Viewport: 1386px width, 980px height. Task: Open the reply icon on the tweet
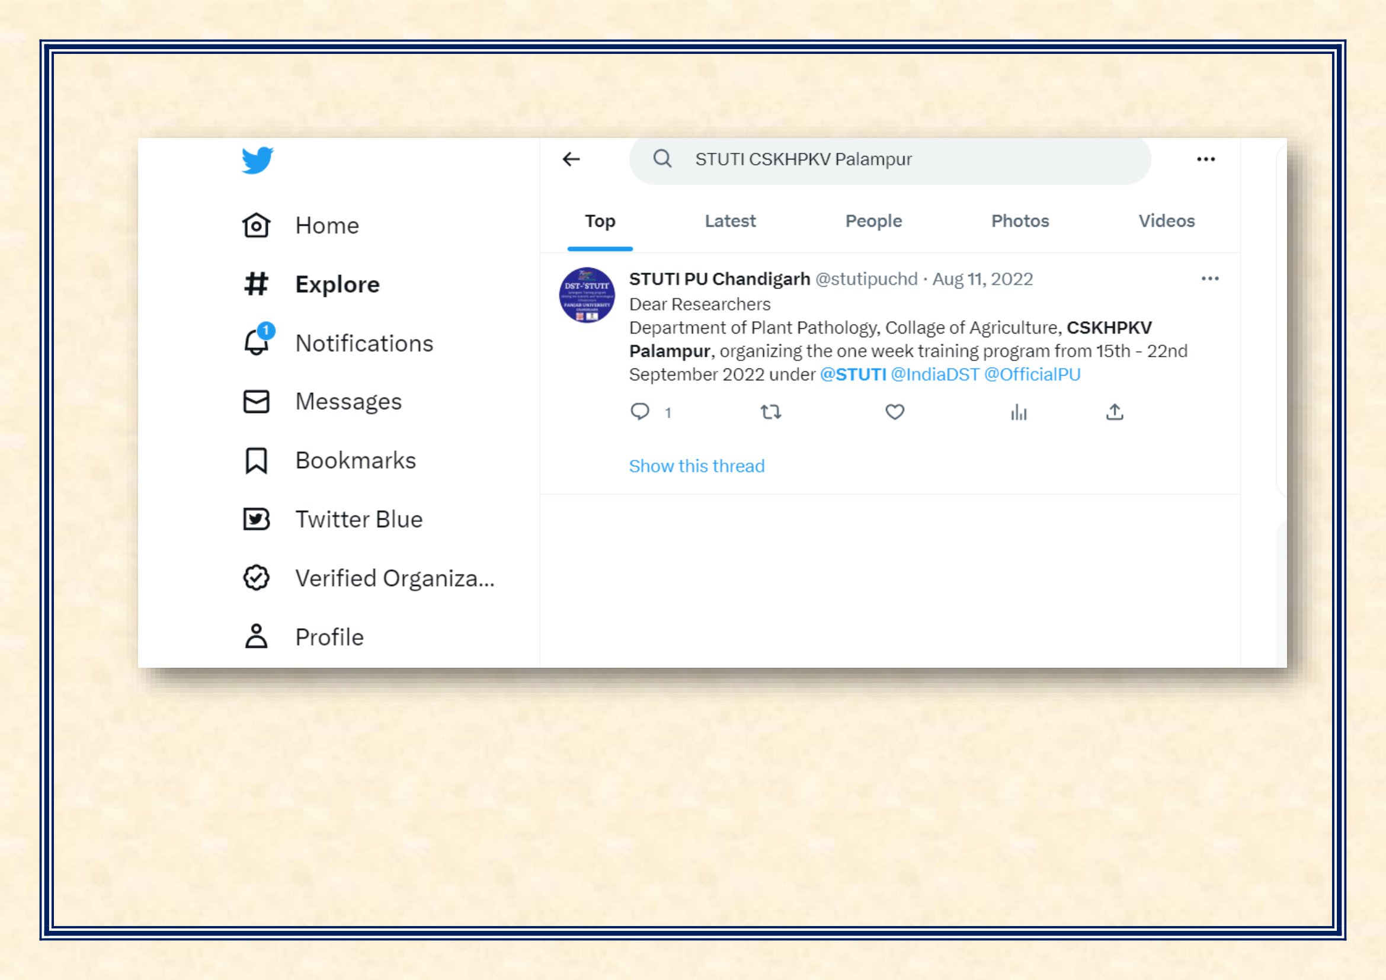tap(639, 412)
